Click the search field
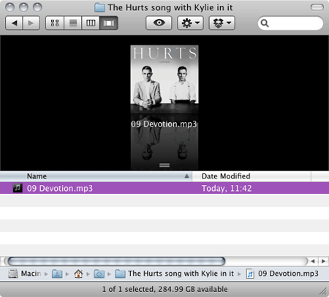The image size is (329, 297). (290, 23)
